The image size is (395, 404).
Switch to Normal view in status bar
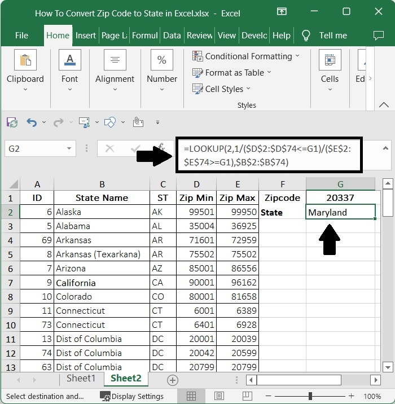(191, 396)
